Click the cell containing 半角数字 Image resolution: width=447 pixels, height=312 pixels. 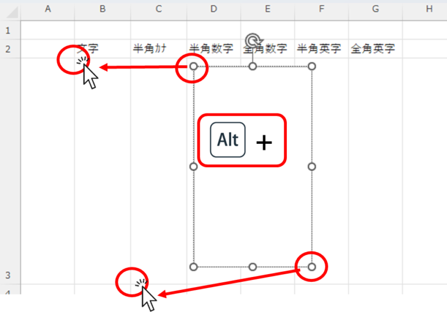coord(214,49)
